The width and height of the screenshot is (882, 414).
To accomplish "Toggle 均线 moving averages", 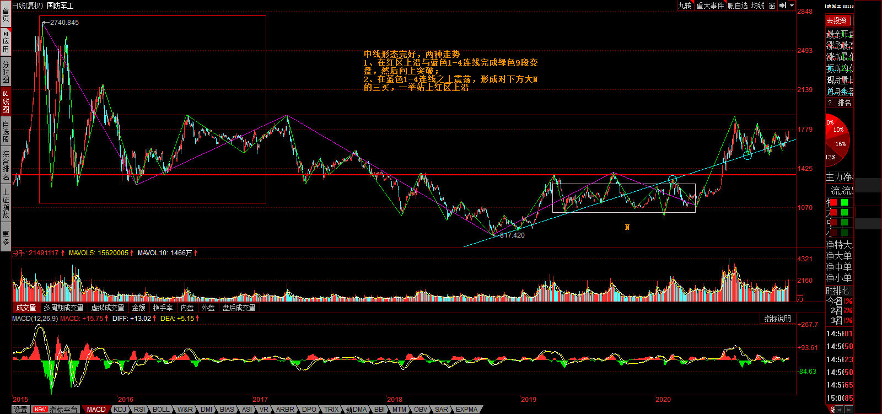I will point(758,6).
